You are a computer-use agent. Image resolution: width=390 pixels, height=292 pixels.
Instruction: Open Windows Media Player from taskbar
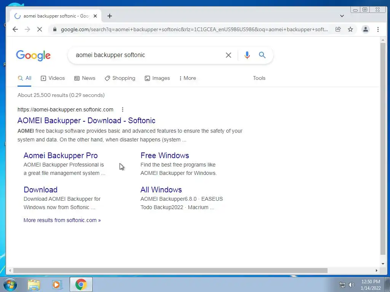point(57,285)
